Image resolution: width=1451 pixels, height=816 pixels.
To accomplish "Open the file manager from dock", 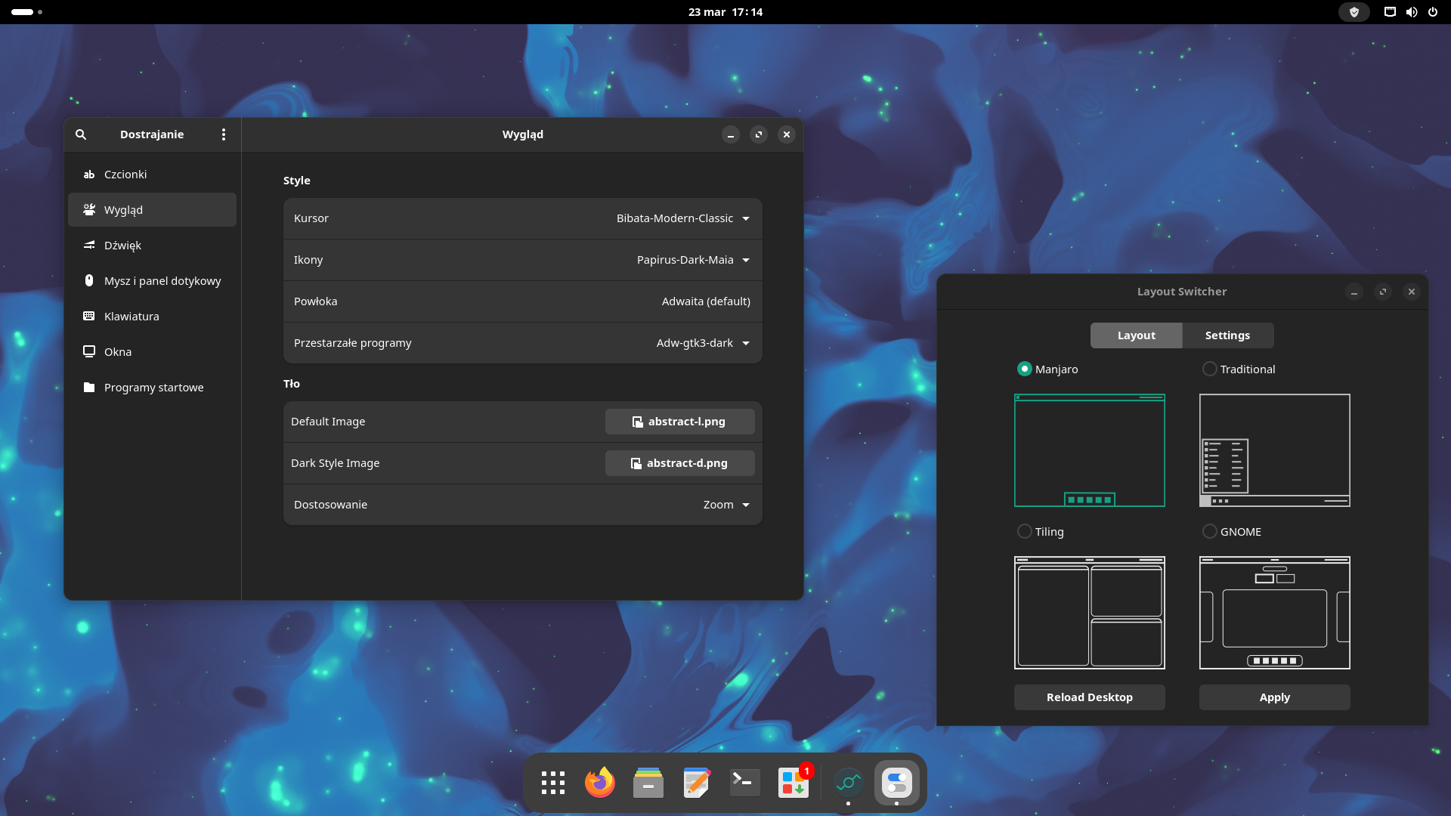I will point(648,783).
